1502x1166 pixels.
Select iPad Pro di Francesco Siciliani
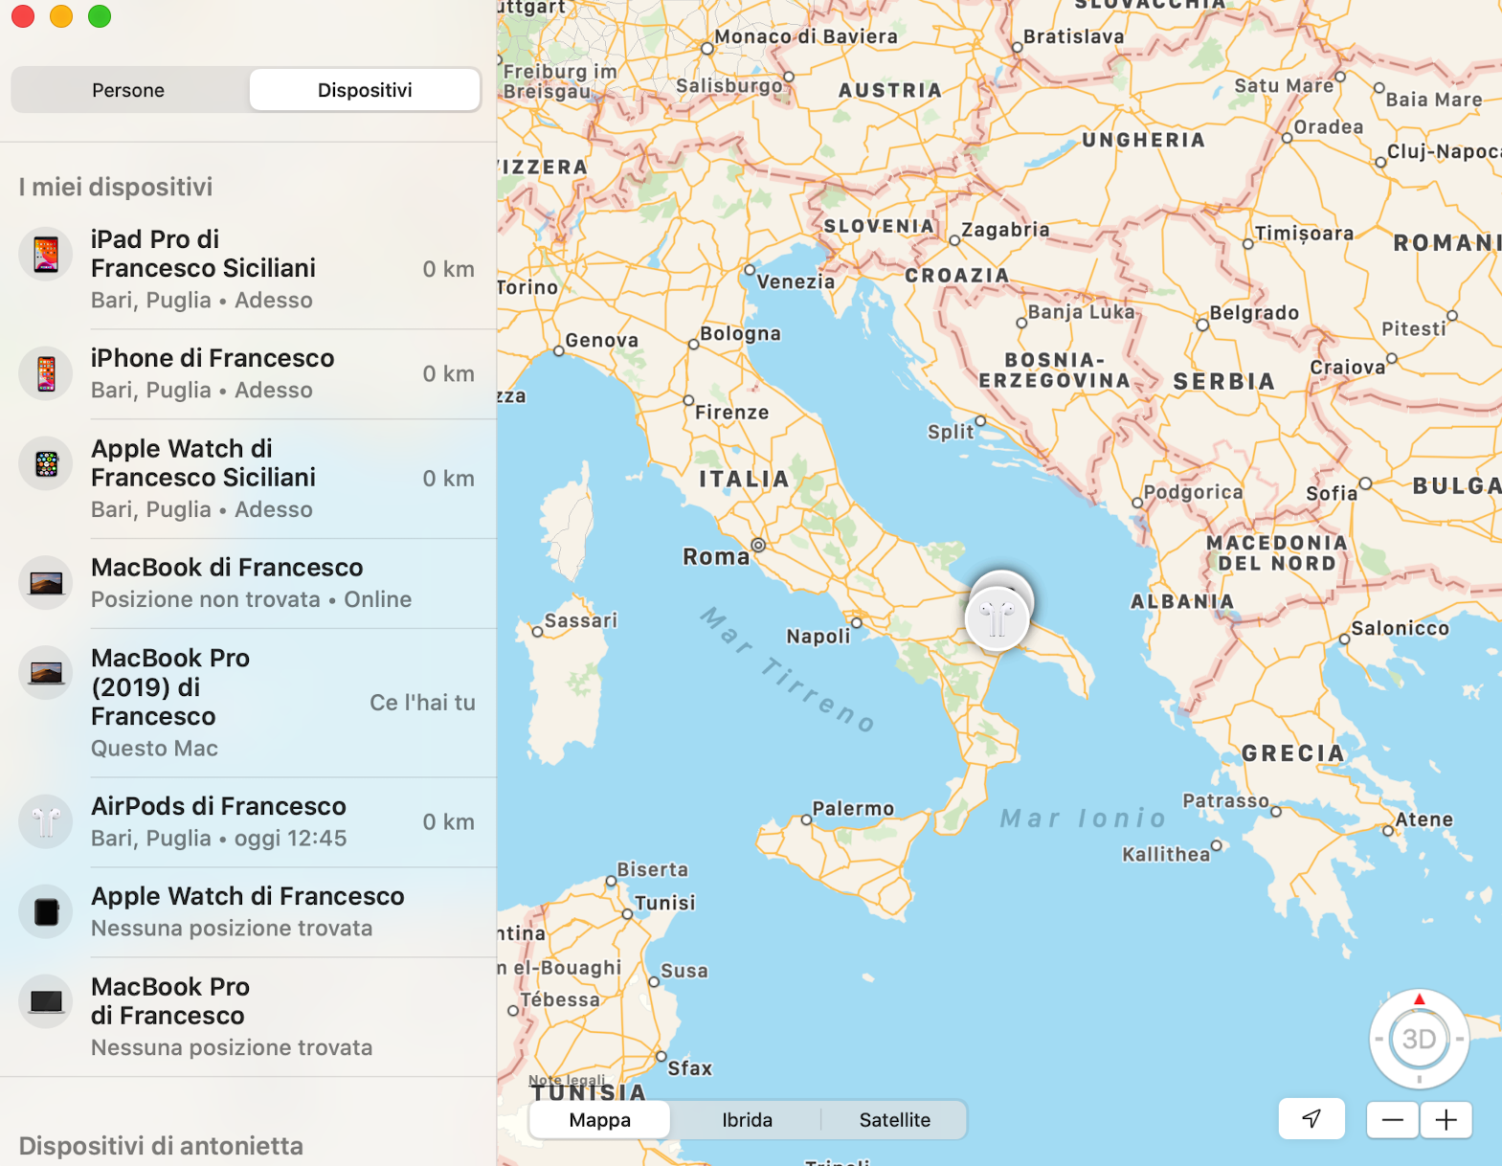click(248, 269)
